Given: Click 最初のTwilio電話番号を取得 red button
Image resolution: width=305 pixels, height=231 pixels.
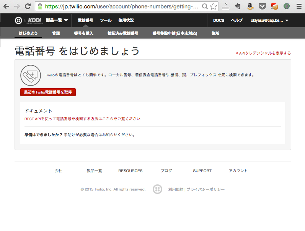Looking at the screenshot, I should point(48,92).
